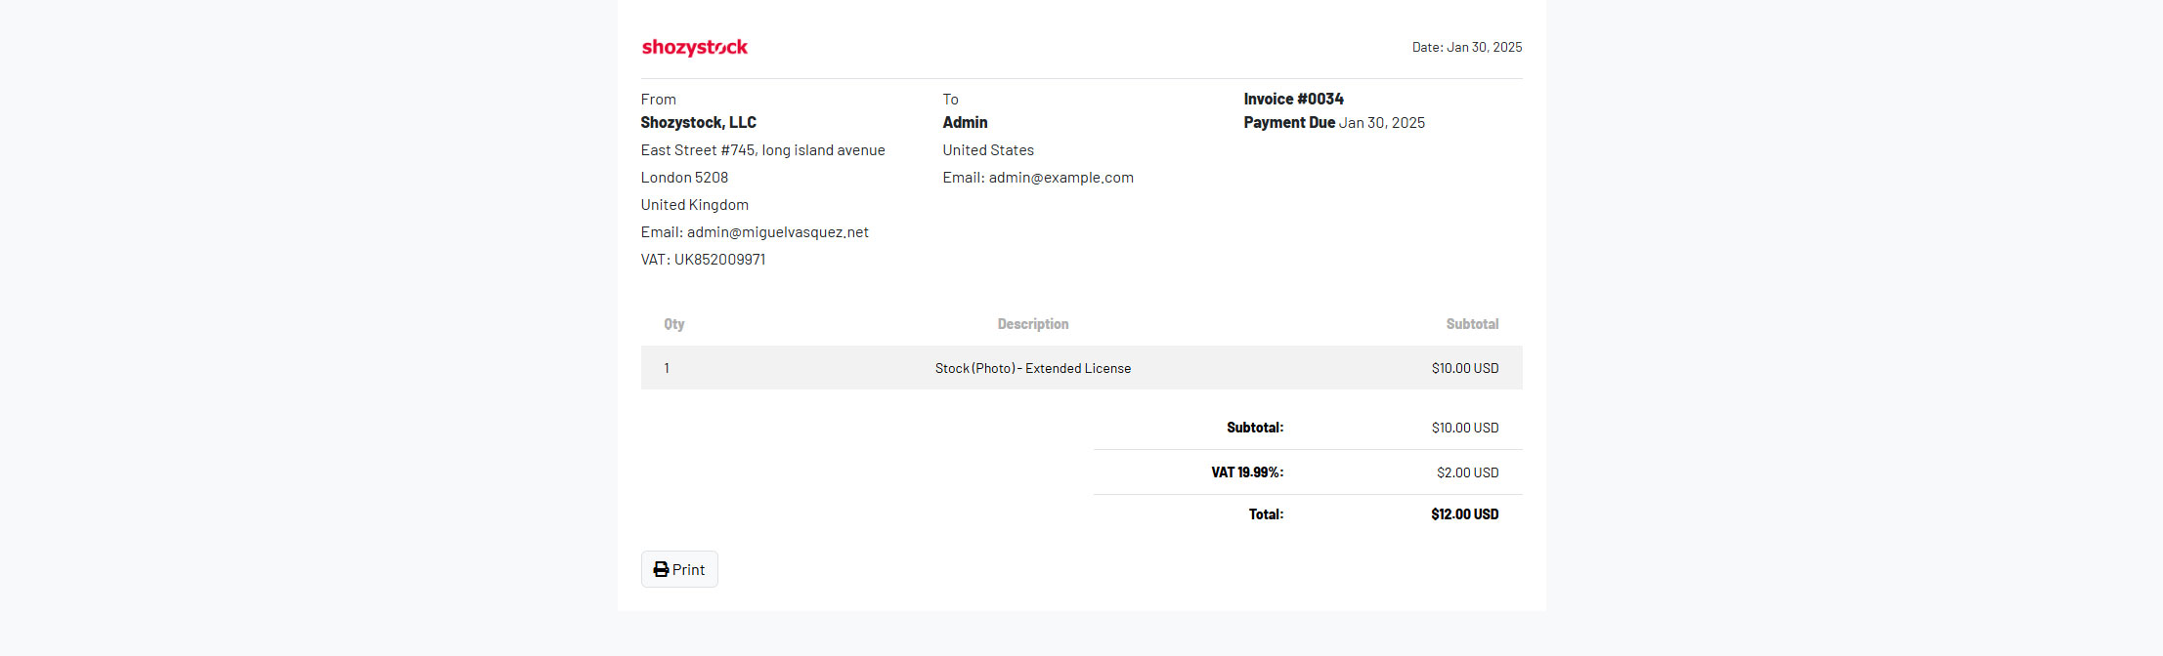Click the VAT 19.99% label
Image resolution: width=2163 pixels, height=656 pixels.
coord(1246,472)
